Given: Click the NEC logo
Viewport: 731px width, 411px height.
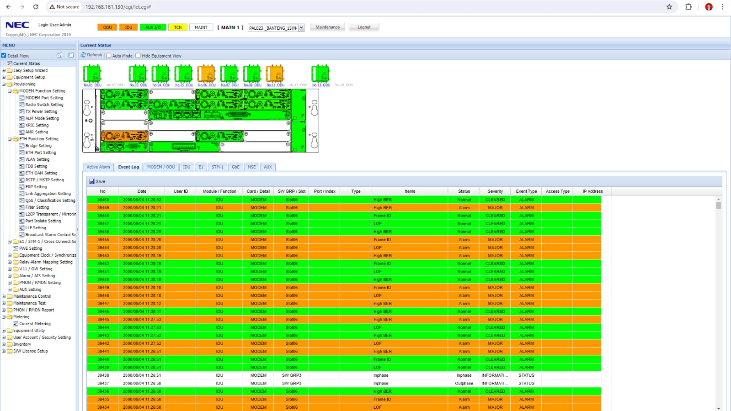Looking at the screenshot, I should pyautogui.click(x=17, y=25).
